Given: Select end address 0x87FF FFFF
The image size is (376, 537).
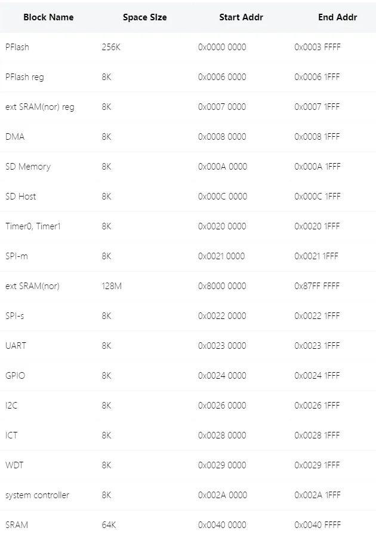Looking at the screenshot, I should [x=318, y=286].
